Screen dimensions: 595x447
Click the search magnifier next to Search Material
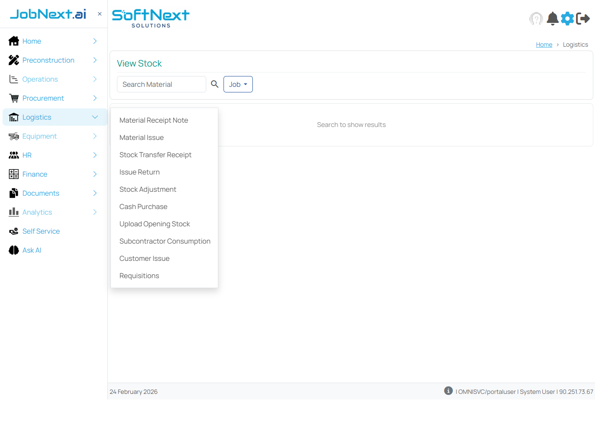click(x=215, y=84)
